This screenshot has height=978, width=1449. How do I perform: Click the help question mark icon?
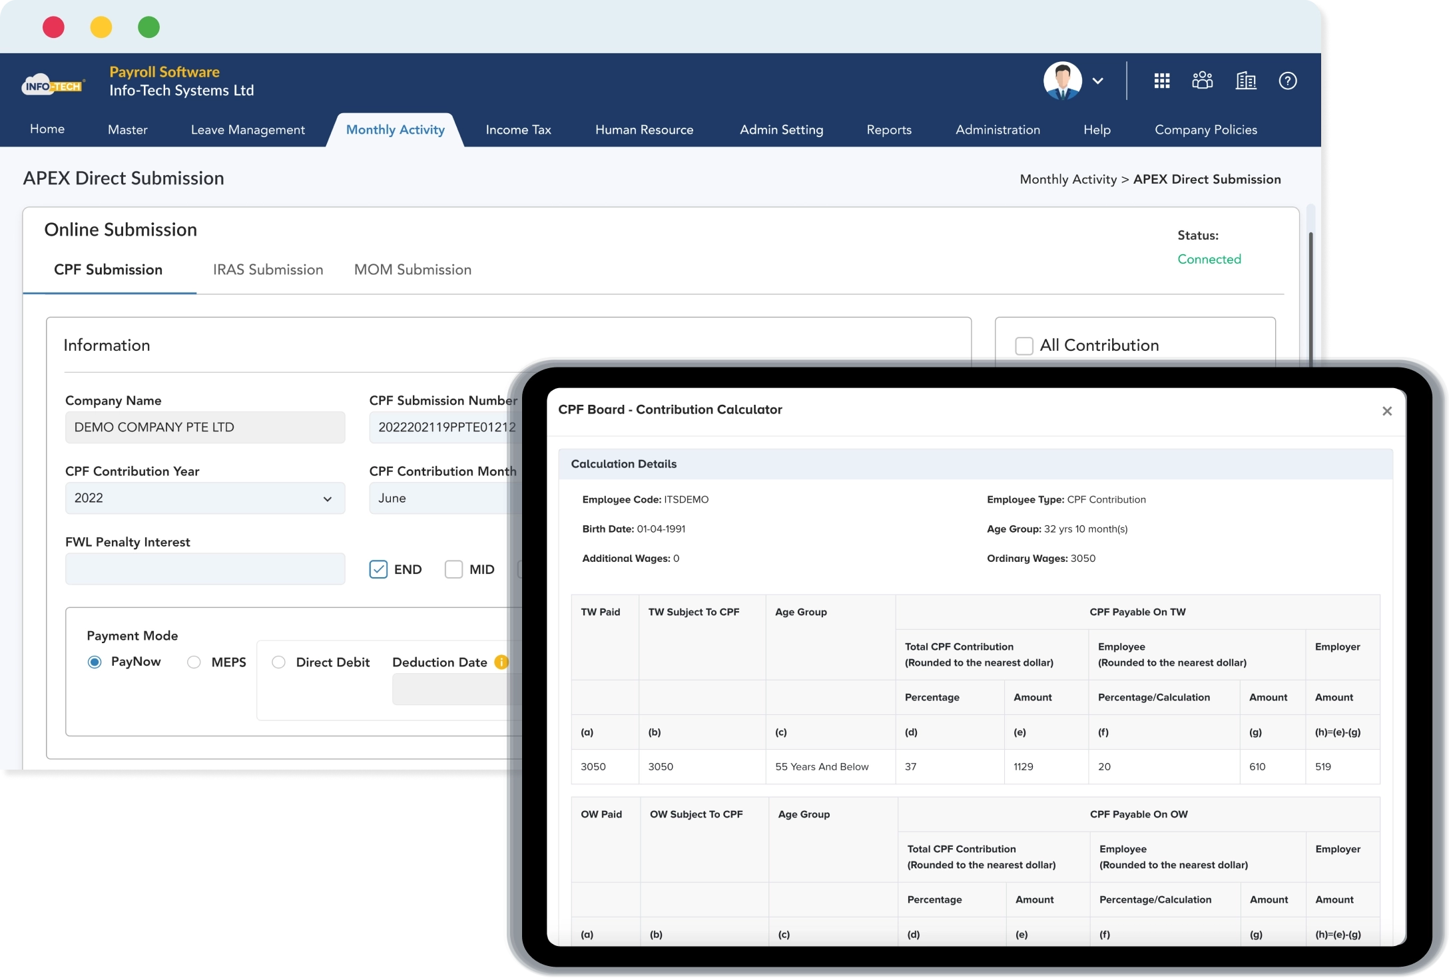(x=1287, y=81)
